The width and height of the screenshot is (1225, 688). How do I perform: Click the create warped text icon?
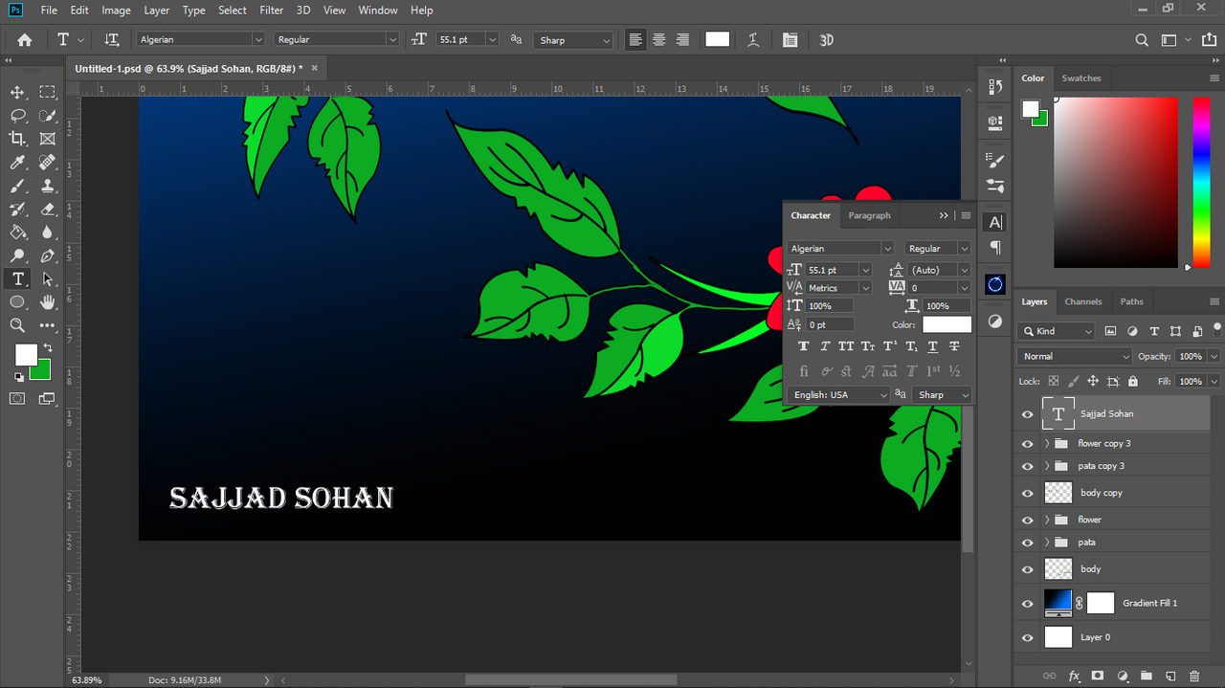[754, 39]
